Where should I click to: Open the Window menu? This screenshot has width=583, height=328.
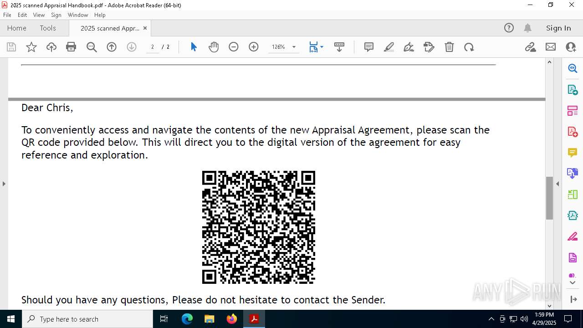point(78,15)
